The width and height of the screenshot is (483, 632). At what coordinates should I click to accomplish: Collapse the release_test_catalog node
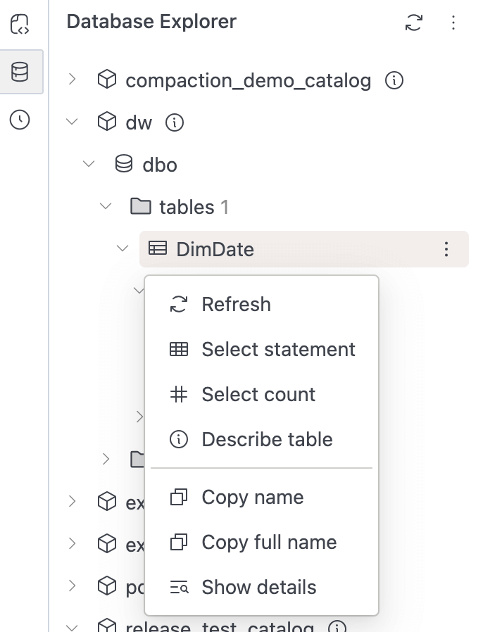click(71, 626)
